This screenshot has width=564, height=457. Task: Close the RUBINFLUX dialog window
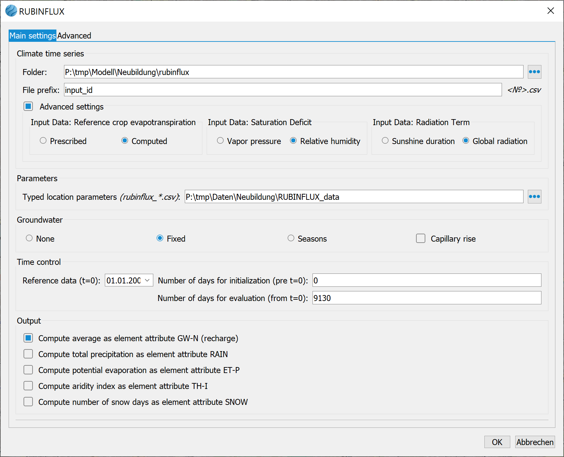tap(550, 11)
